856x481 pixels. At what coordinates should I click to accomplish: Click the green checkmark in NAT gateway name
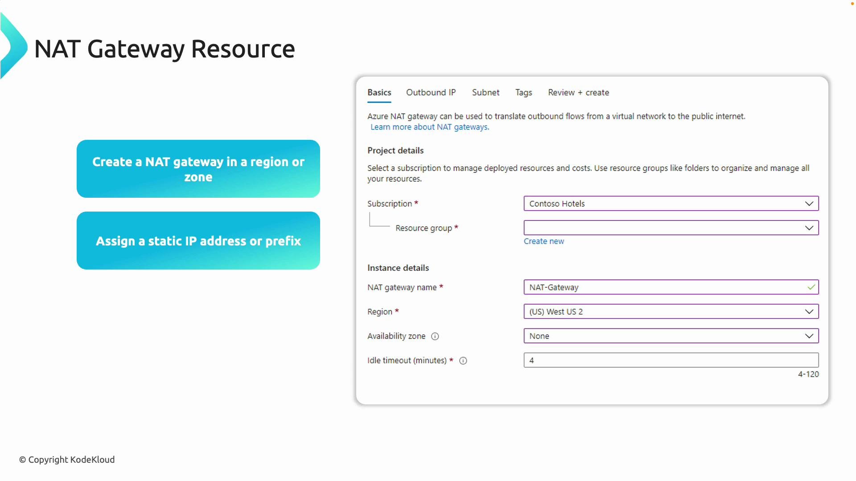811,287
